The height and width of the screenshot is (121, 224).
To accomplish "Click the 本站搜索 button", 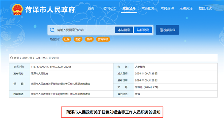I will coord(124,30).
